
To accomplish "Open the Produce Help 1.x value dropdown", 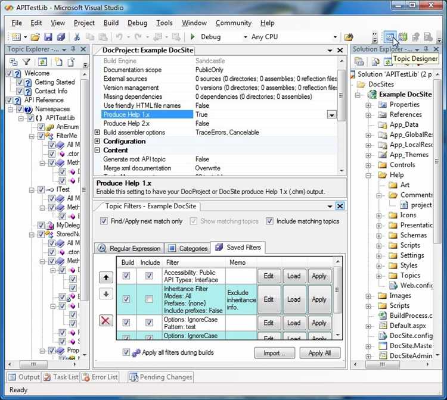I will pos(331,115).
